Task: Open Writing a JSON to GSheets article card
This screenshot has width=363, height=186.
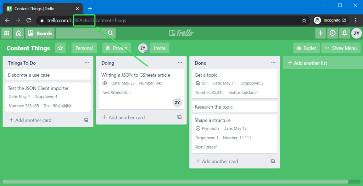Action: 141,89
